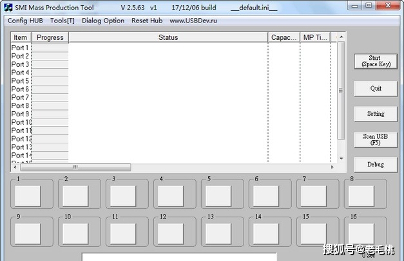Open the Setting button

376,114
